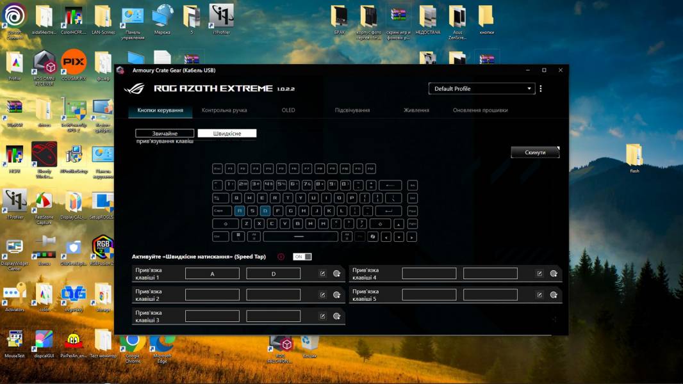Click the ROG wheel icon next to binding 1
683x384 pixels.
click(x=336, y=273)
